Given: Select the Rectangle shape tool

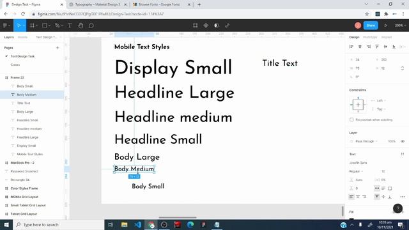Looking at the screenshot, I should (45, 26).
